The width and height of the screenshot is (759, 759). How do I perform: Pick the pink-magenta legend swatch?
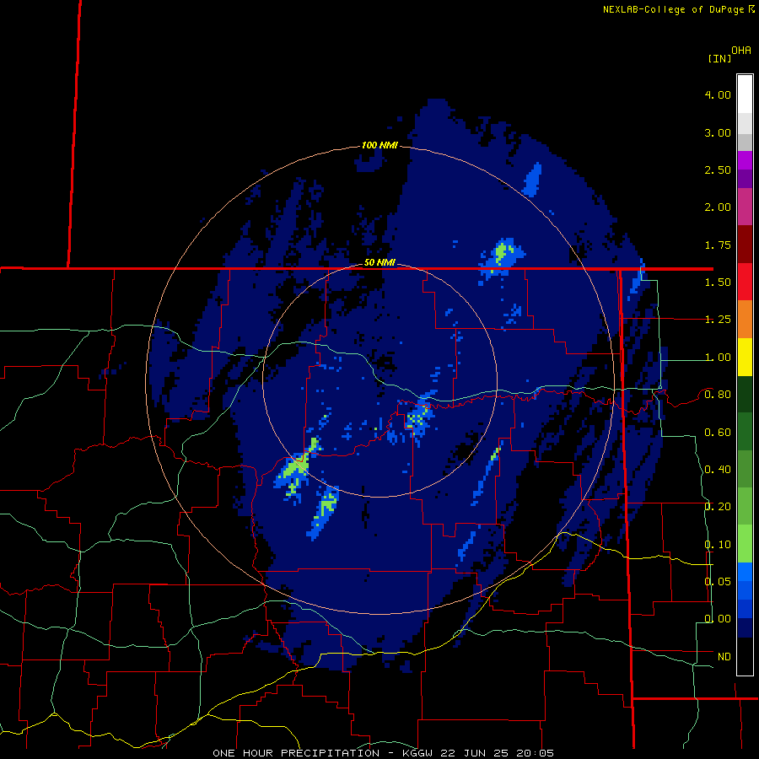point(745,207)
